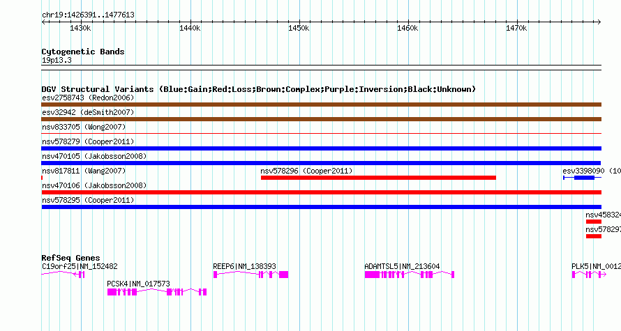The height and width of the screenshot is (331, 621).
Task: Click the nsv578279 (Cooper2011) label
Action: [88, 141]
